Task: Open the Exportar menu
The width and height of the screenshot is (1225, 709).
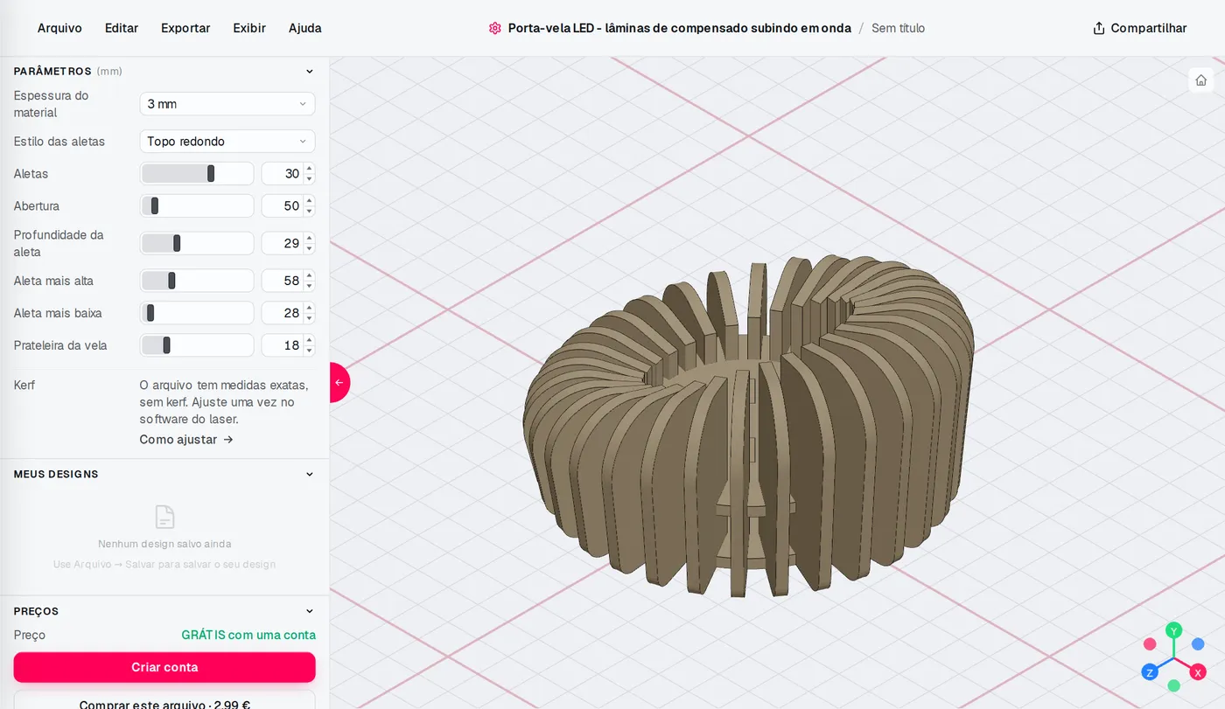Action: click(185, 28)
